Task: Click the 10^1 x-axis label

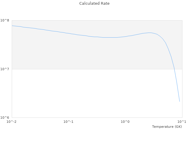Action: click(182, 122)
